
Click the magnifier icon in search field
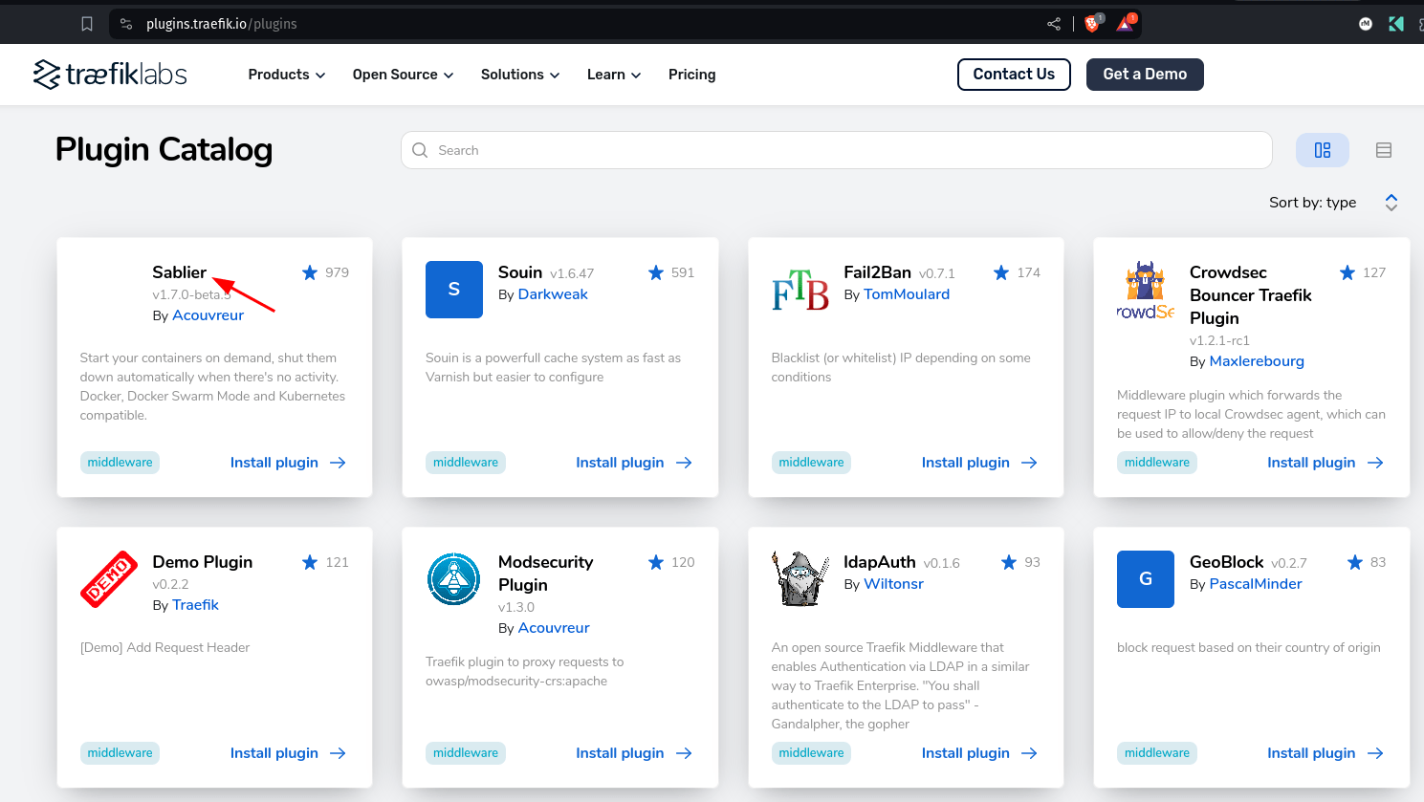[420, 150]
